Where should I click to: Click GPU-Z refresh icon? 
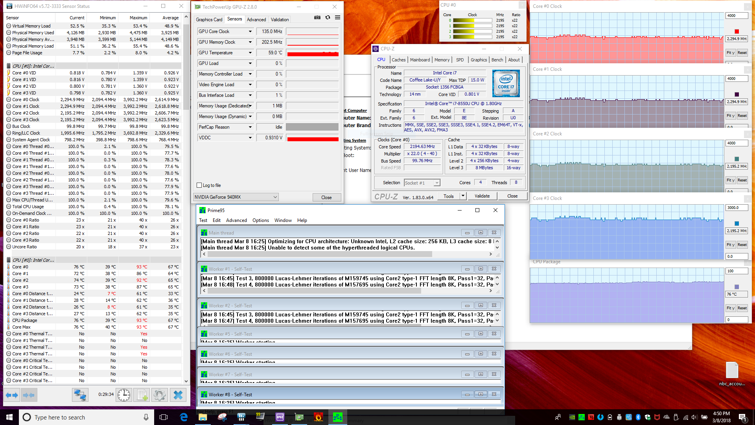coord(328,18)
